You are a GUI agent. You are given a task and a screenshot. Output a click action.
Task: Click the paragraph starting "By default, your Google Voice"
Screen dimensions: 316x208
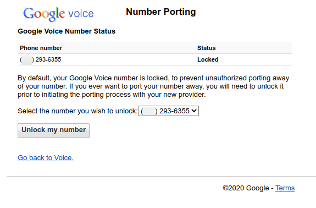click(153, 86)
